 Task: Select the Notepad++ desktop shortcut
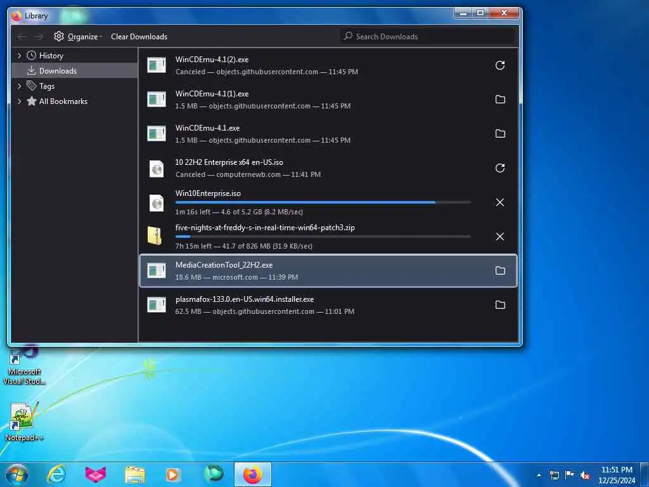(23, 422)
